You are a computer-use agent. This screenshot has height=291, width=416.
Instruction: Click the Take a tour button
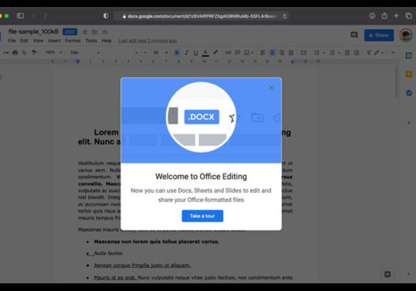point(203,216)
